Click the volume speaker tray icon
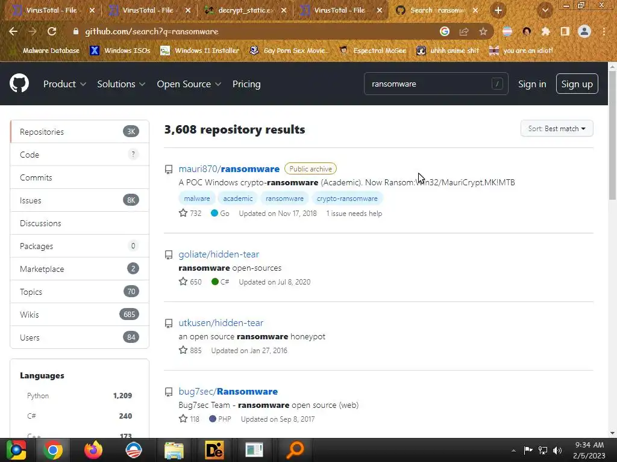Viewport: 617px width, 462px height. [x=557, y=450]
